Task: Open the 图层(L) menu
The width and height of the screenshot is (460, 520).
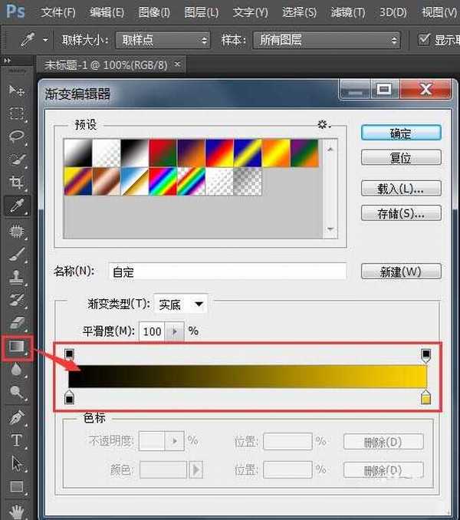Action: (x=202, y=12)
